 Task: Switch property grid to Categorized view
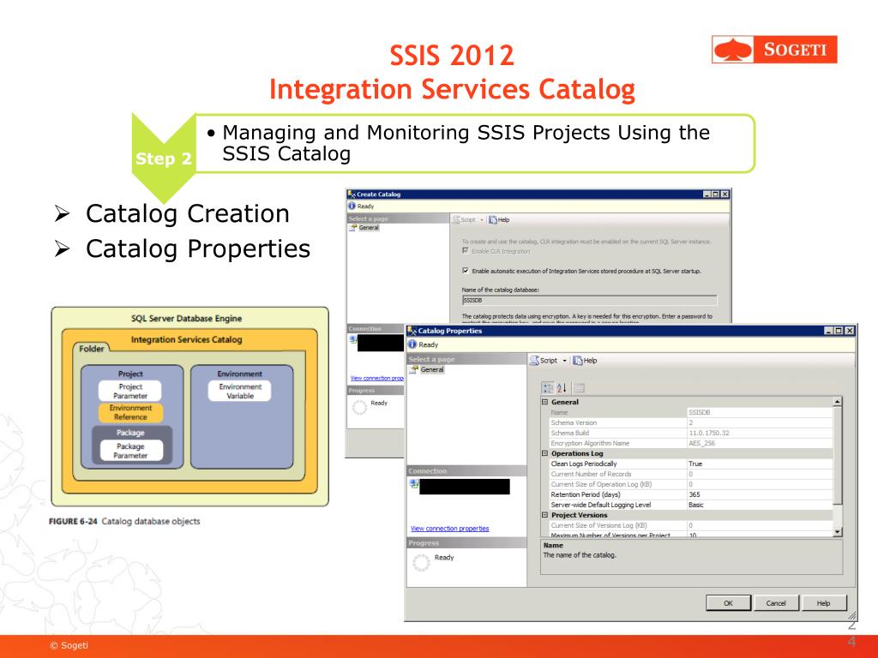point(548,388)
